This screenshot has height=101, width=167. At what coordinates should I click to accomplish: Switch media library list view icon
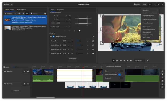click(27, 13)
